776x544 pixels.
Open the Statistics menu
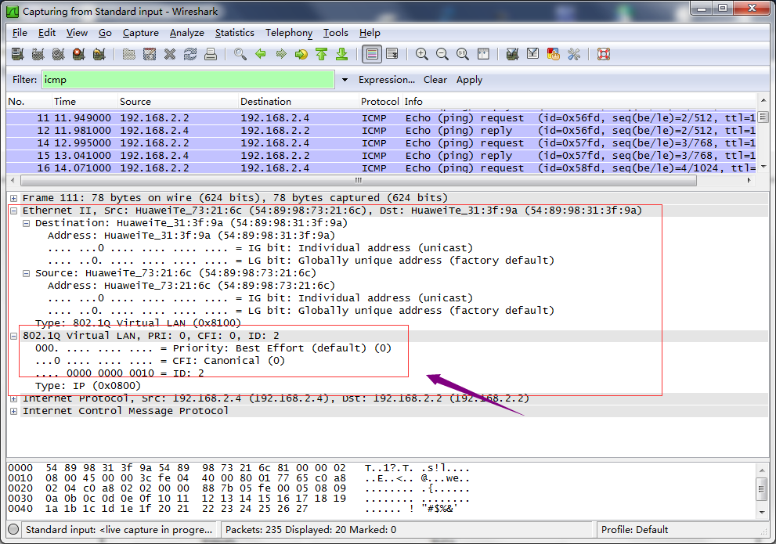click(x=235, y=33)
